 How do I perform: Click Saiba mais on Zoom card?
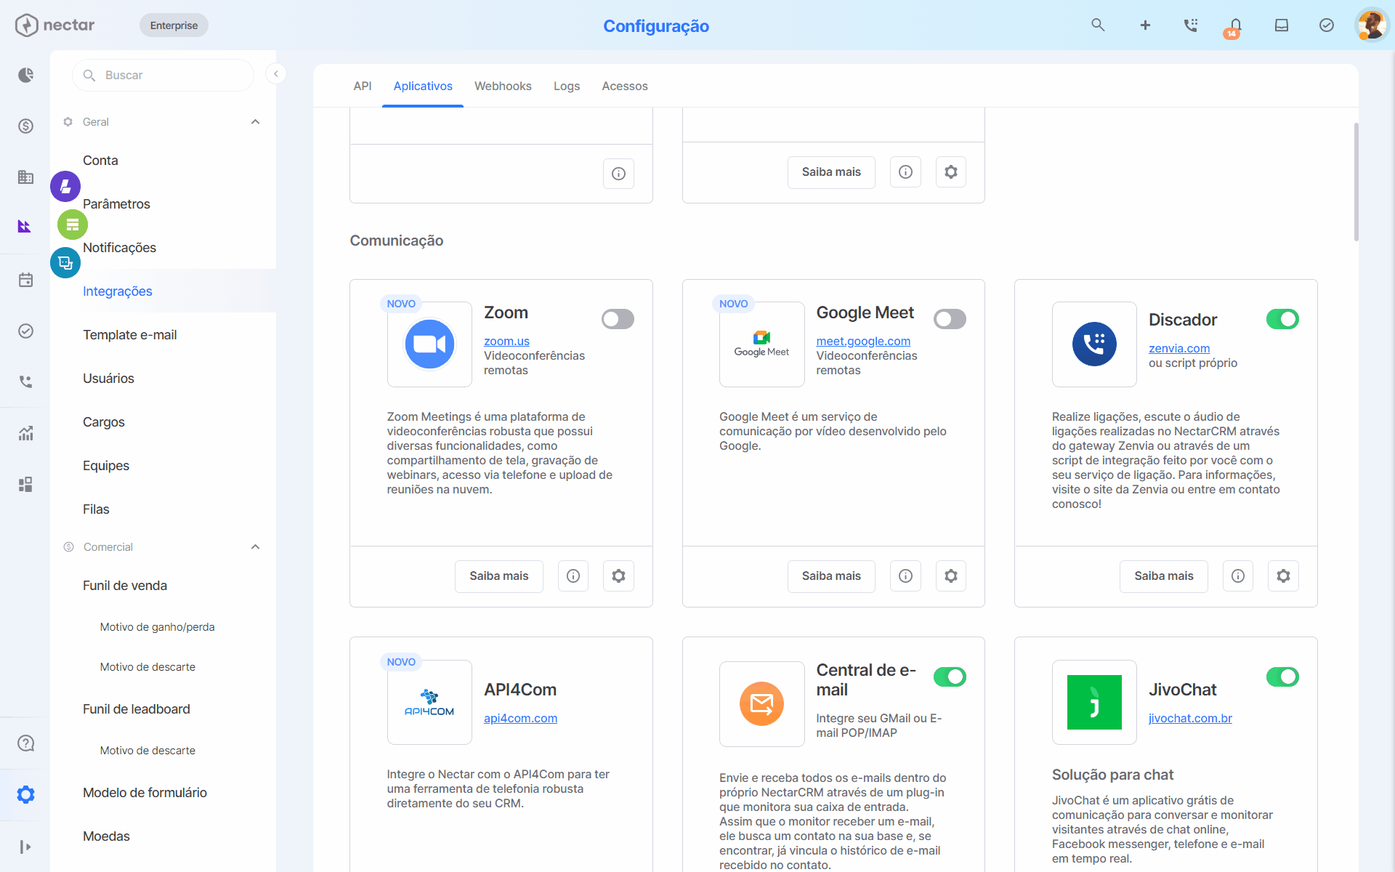[x=499, y=576]
